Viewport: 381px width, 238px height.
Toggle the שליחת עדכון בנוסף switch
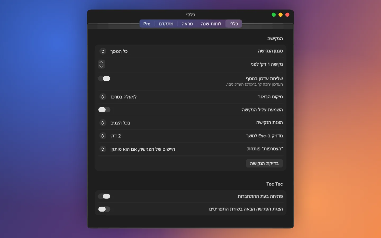104,79
